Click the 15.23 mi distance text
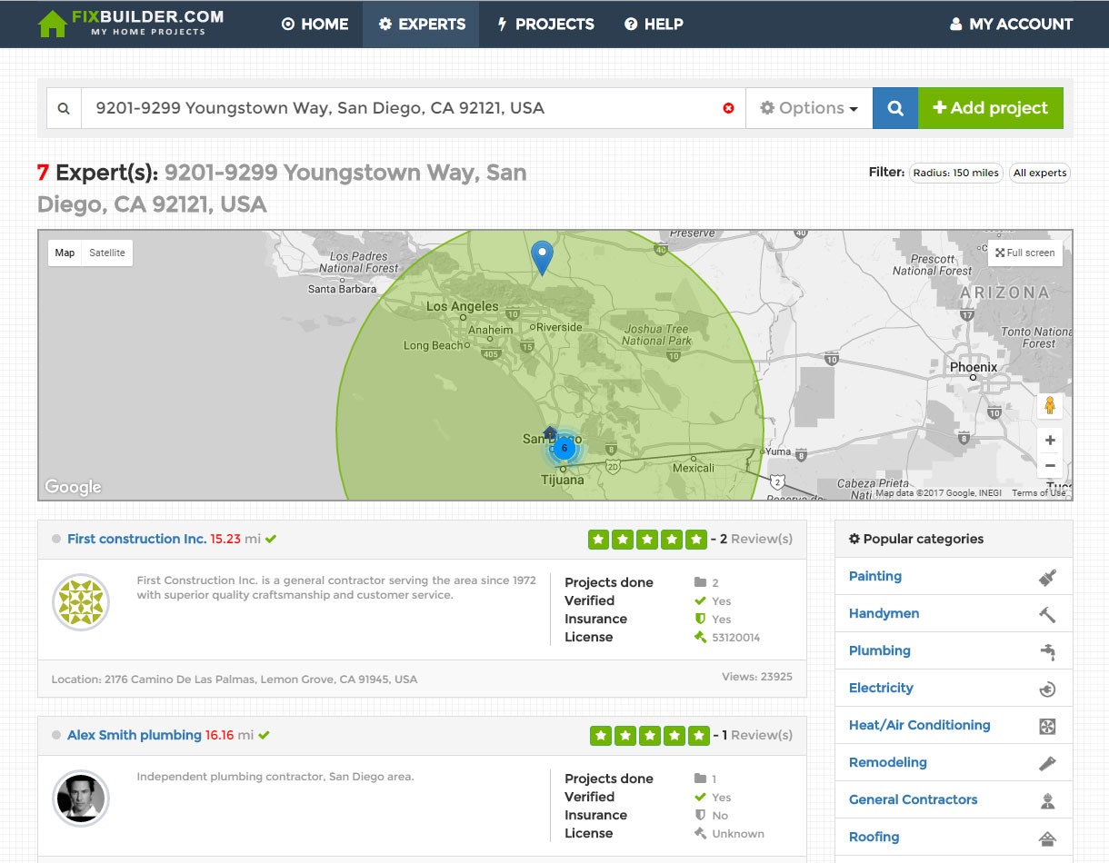Image resolution: width=1109 pixels, height=863 pixels. [x=235, y=539]
